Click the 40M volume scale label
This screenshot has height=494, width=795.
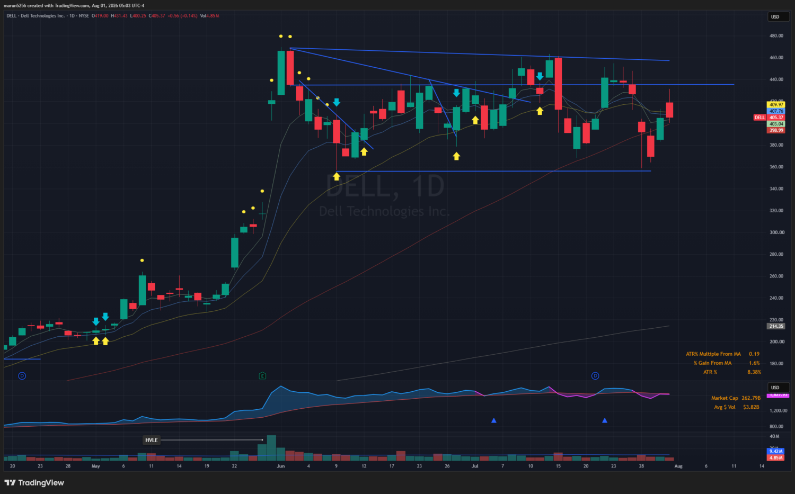click(x=774, y=436)
